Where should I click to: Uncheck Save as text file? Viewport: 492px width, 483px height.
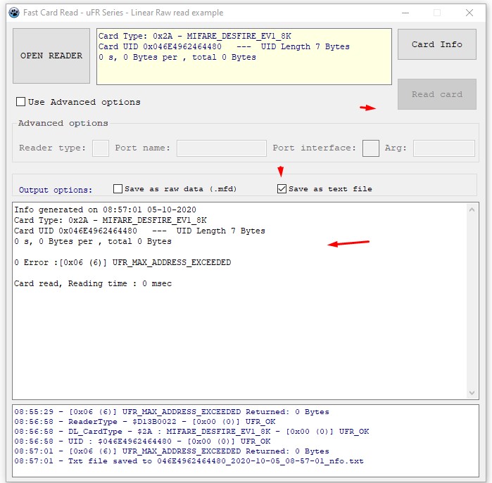coord(282,188)
